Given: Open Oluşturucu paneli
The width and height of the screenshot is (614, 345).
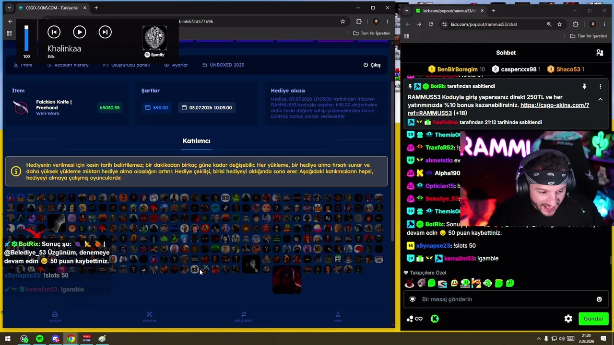Looking at the screenshot, I should click(x=127, y=65).
